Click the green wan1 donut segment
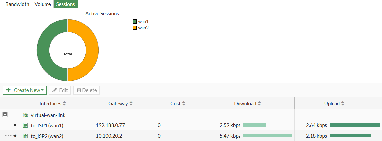The height and width of the screenshot is (141, 382). [43, 50]
